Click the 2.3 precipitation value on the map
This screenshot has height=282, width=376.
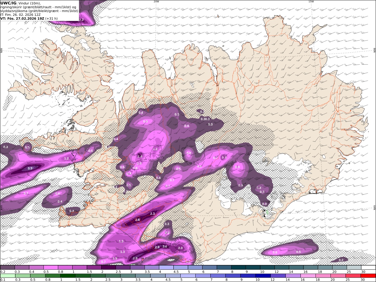coord(152,214)
